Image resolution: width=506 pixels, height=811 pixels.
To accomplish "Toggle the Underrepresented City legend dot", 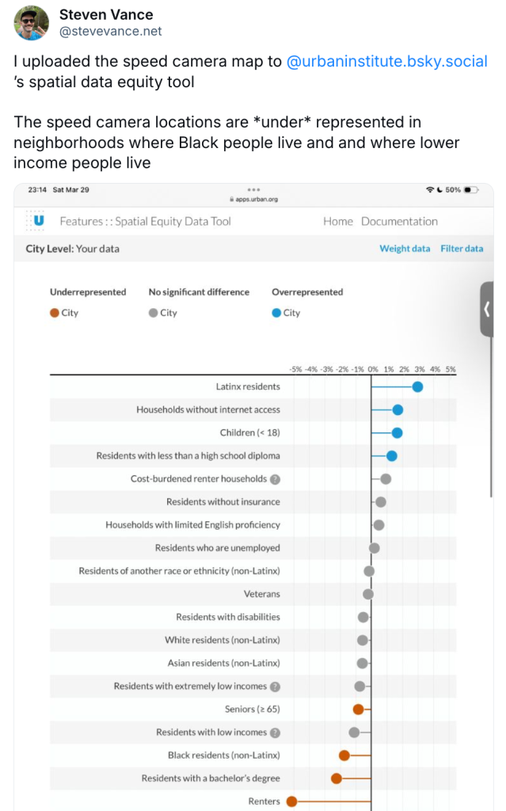I will pos(55,313).
